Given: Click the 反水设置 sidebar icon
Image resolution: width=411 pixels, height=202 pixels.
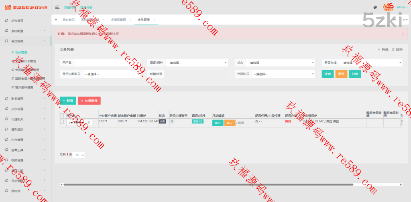Looking at the screenshot, I should 6,109.
